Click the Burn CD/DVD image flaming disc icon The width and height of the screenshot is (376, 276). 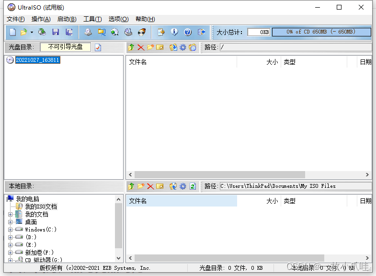click(x=142, y=32)
